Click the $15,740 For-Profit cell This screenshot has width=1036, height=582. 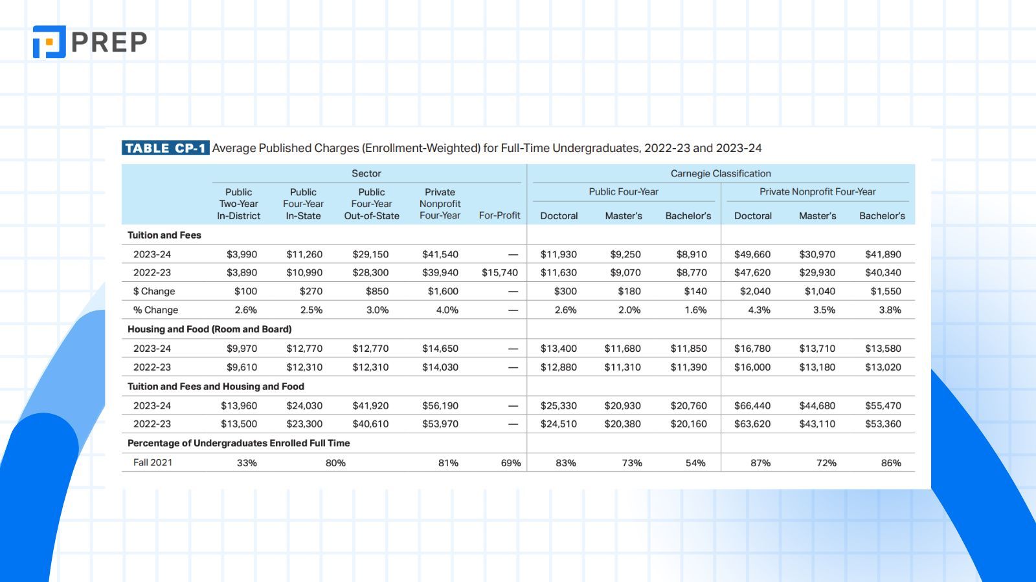(500, 272)
